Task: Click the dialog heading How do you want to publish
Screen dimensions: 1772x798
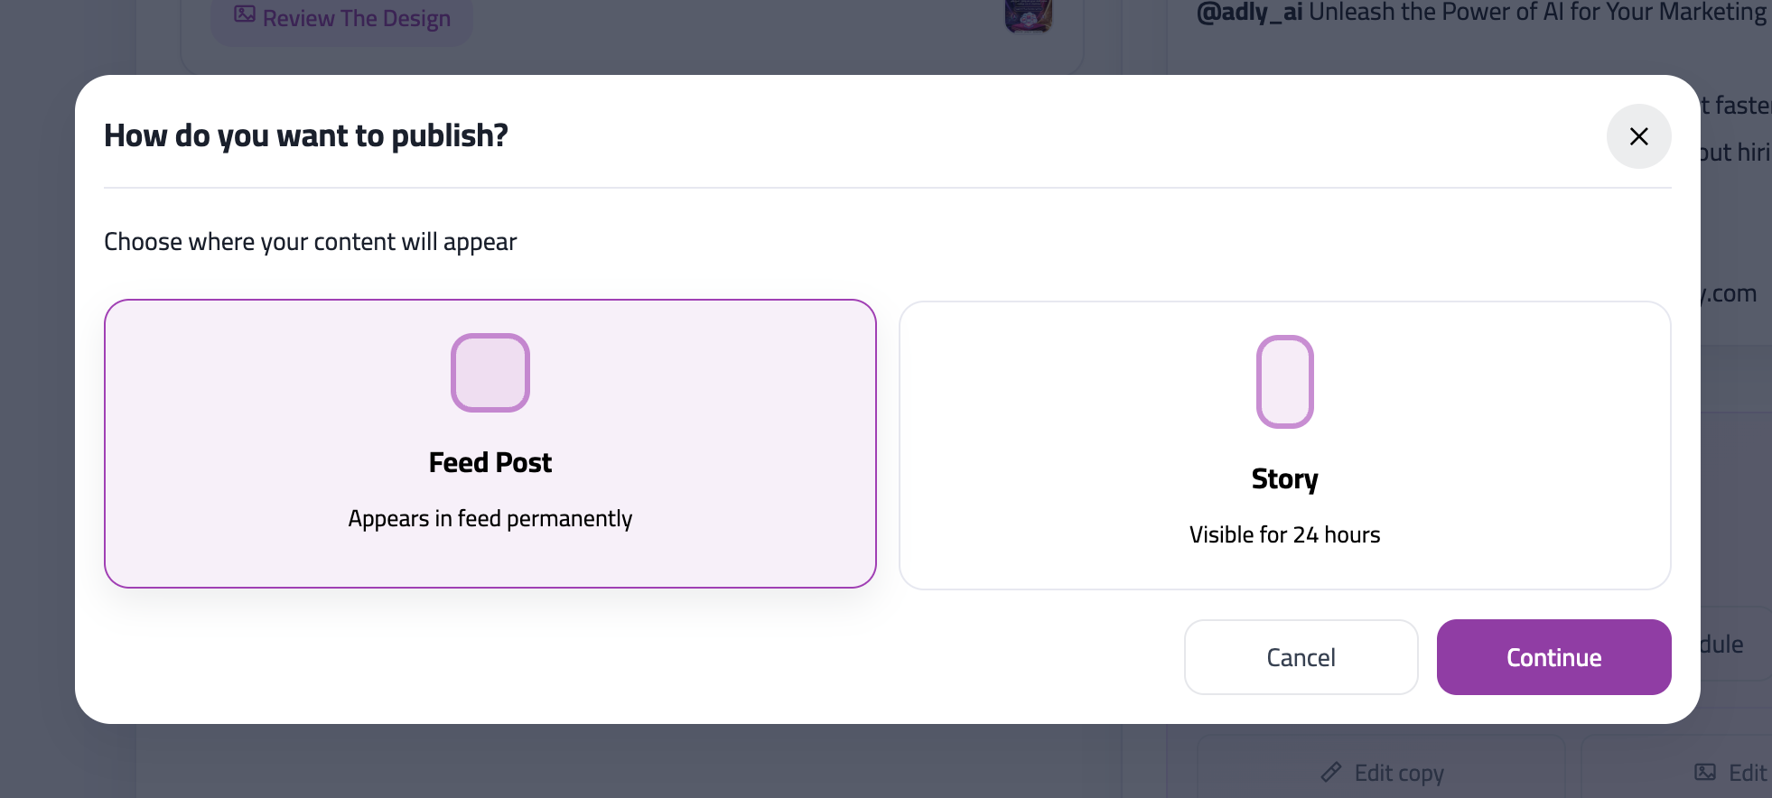Action: pyautogui.click(x=306, y=135)
